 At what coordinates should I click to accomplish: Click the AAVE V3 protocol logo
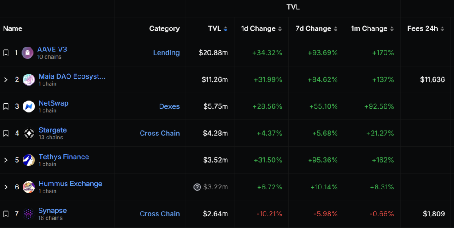click(x=27, y=53)
